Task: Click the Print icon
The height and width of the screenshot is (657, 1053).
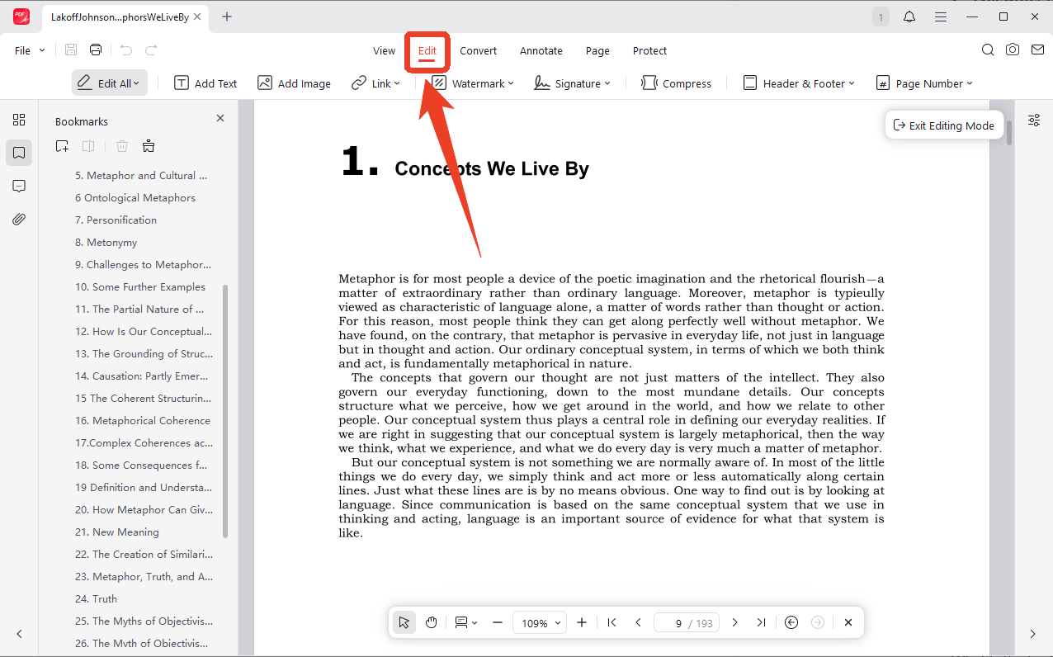Action: point(96,50)
